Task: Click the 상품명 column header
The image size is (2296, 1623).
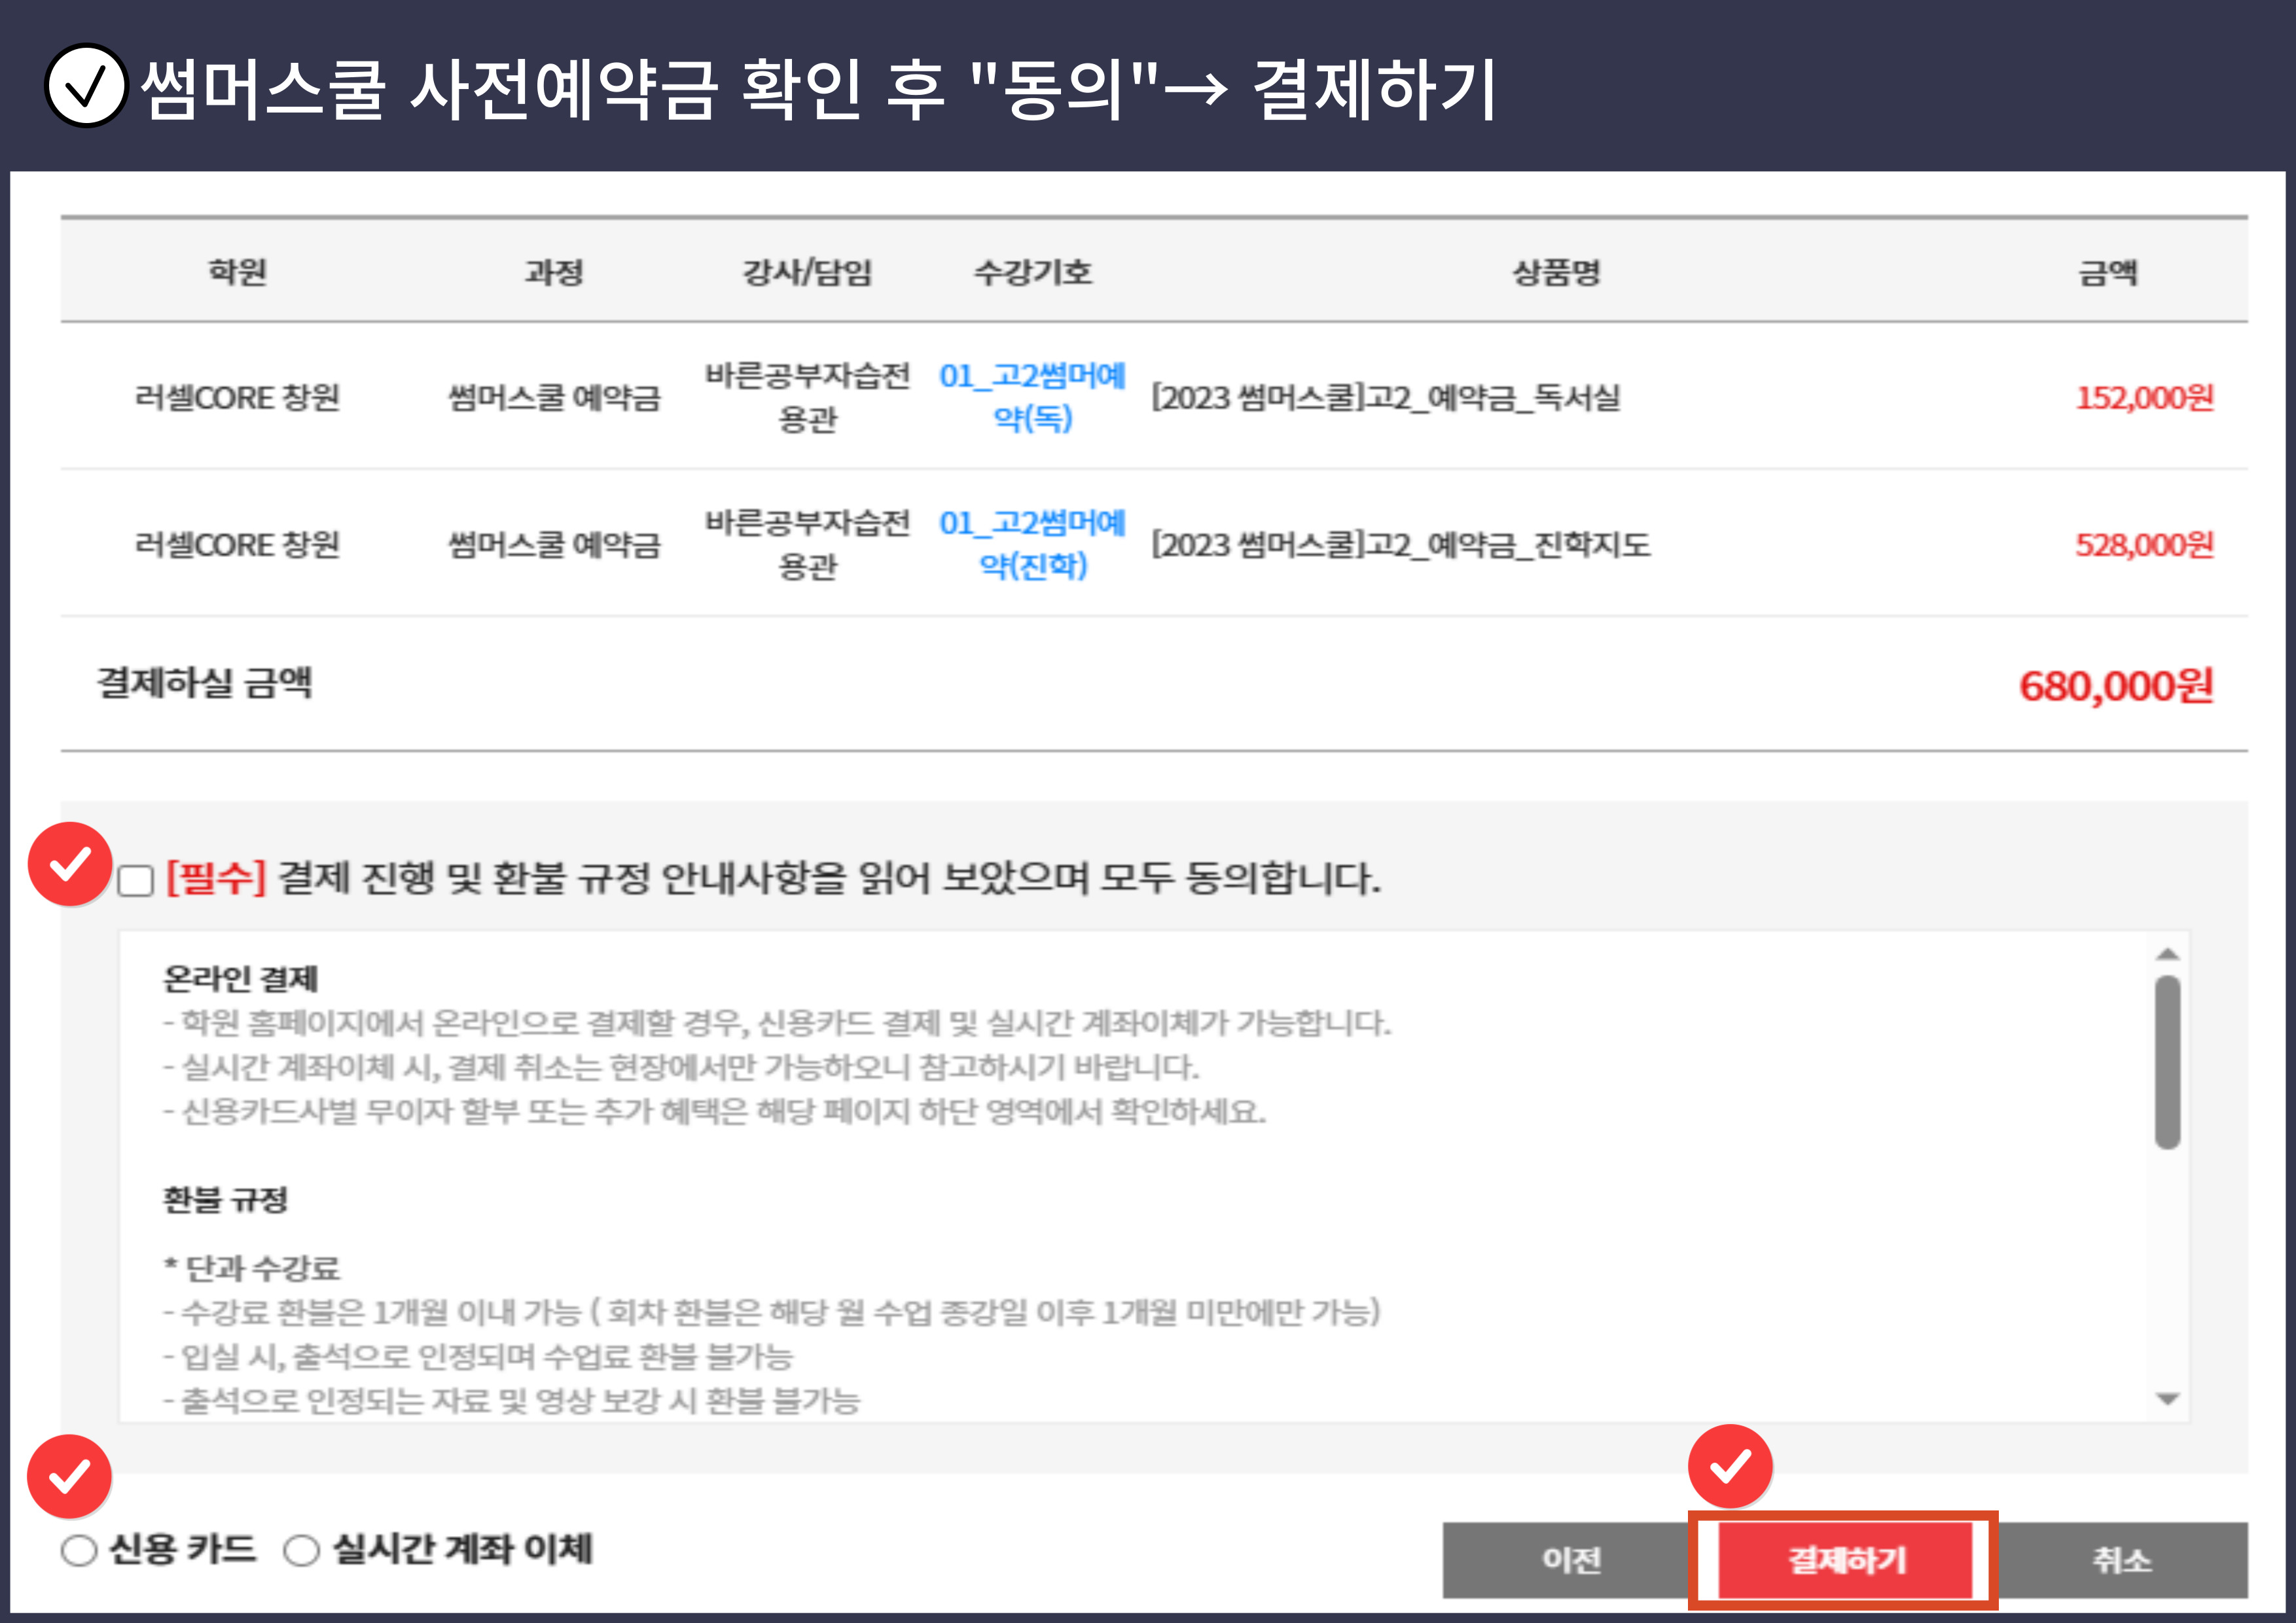Action: coord(1556,272)
